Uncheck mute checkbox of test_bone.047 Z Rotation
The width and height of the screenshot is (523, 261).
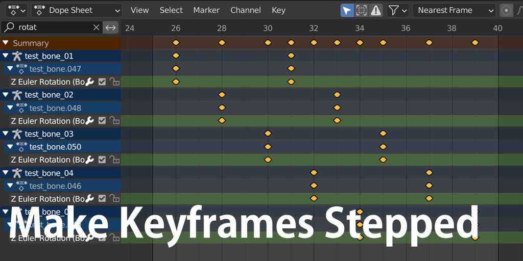point(102,82)
